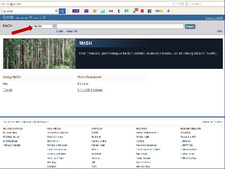Image resolution: width=225 pixels, height=169 pixels.
Task: Open Homology footer link
Action: [52, 162]
